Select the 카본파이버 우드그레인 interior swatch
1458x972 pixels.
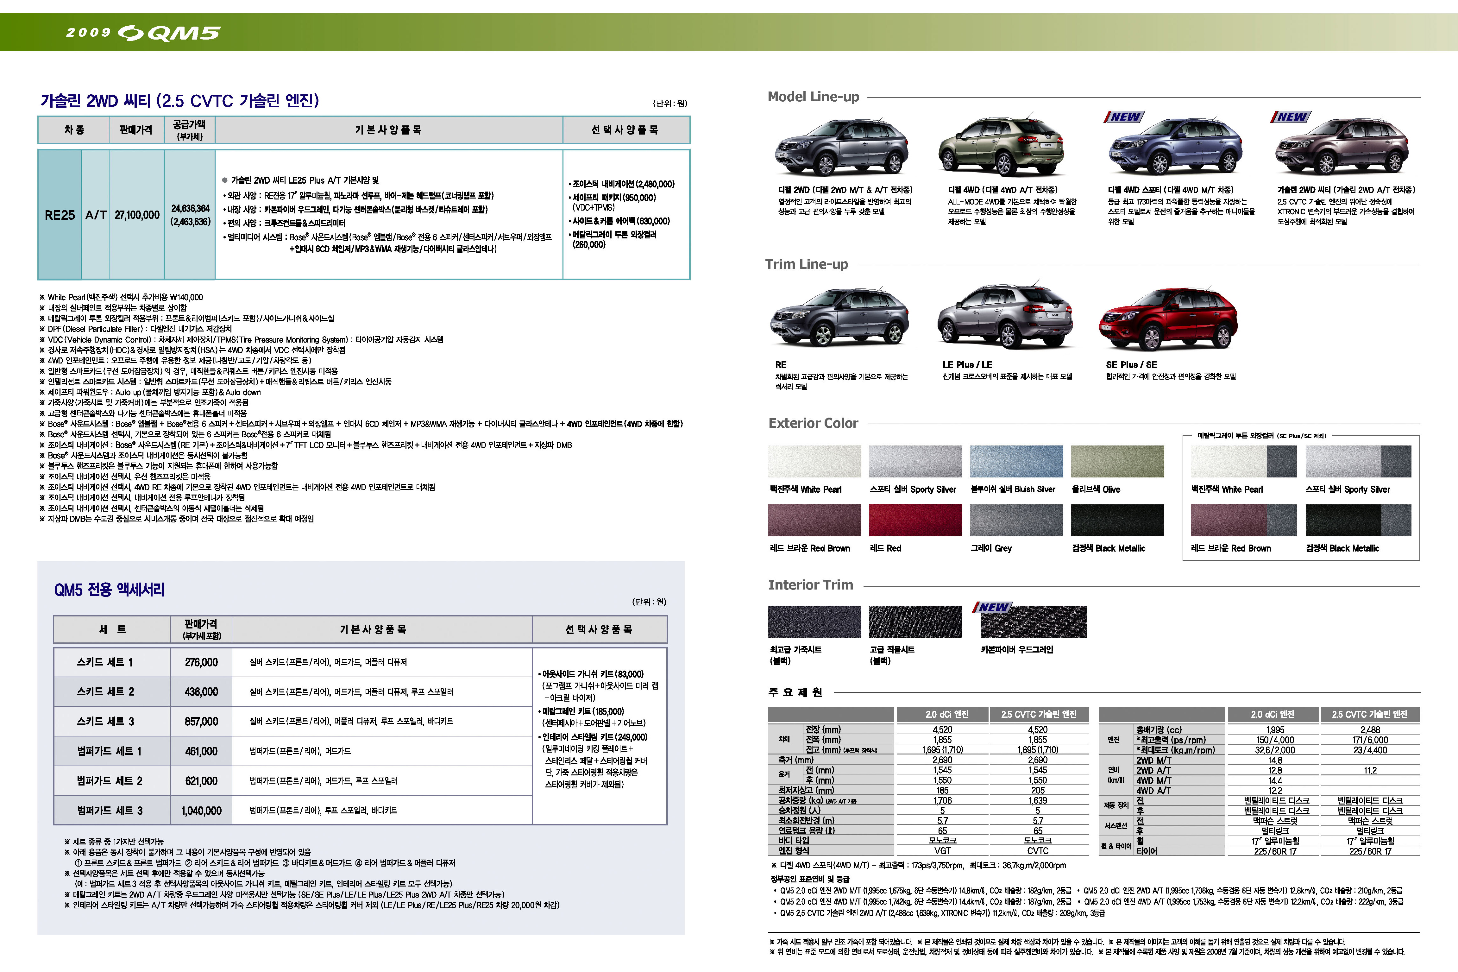1033,622
